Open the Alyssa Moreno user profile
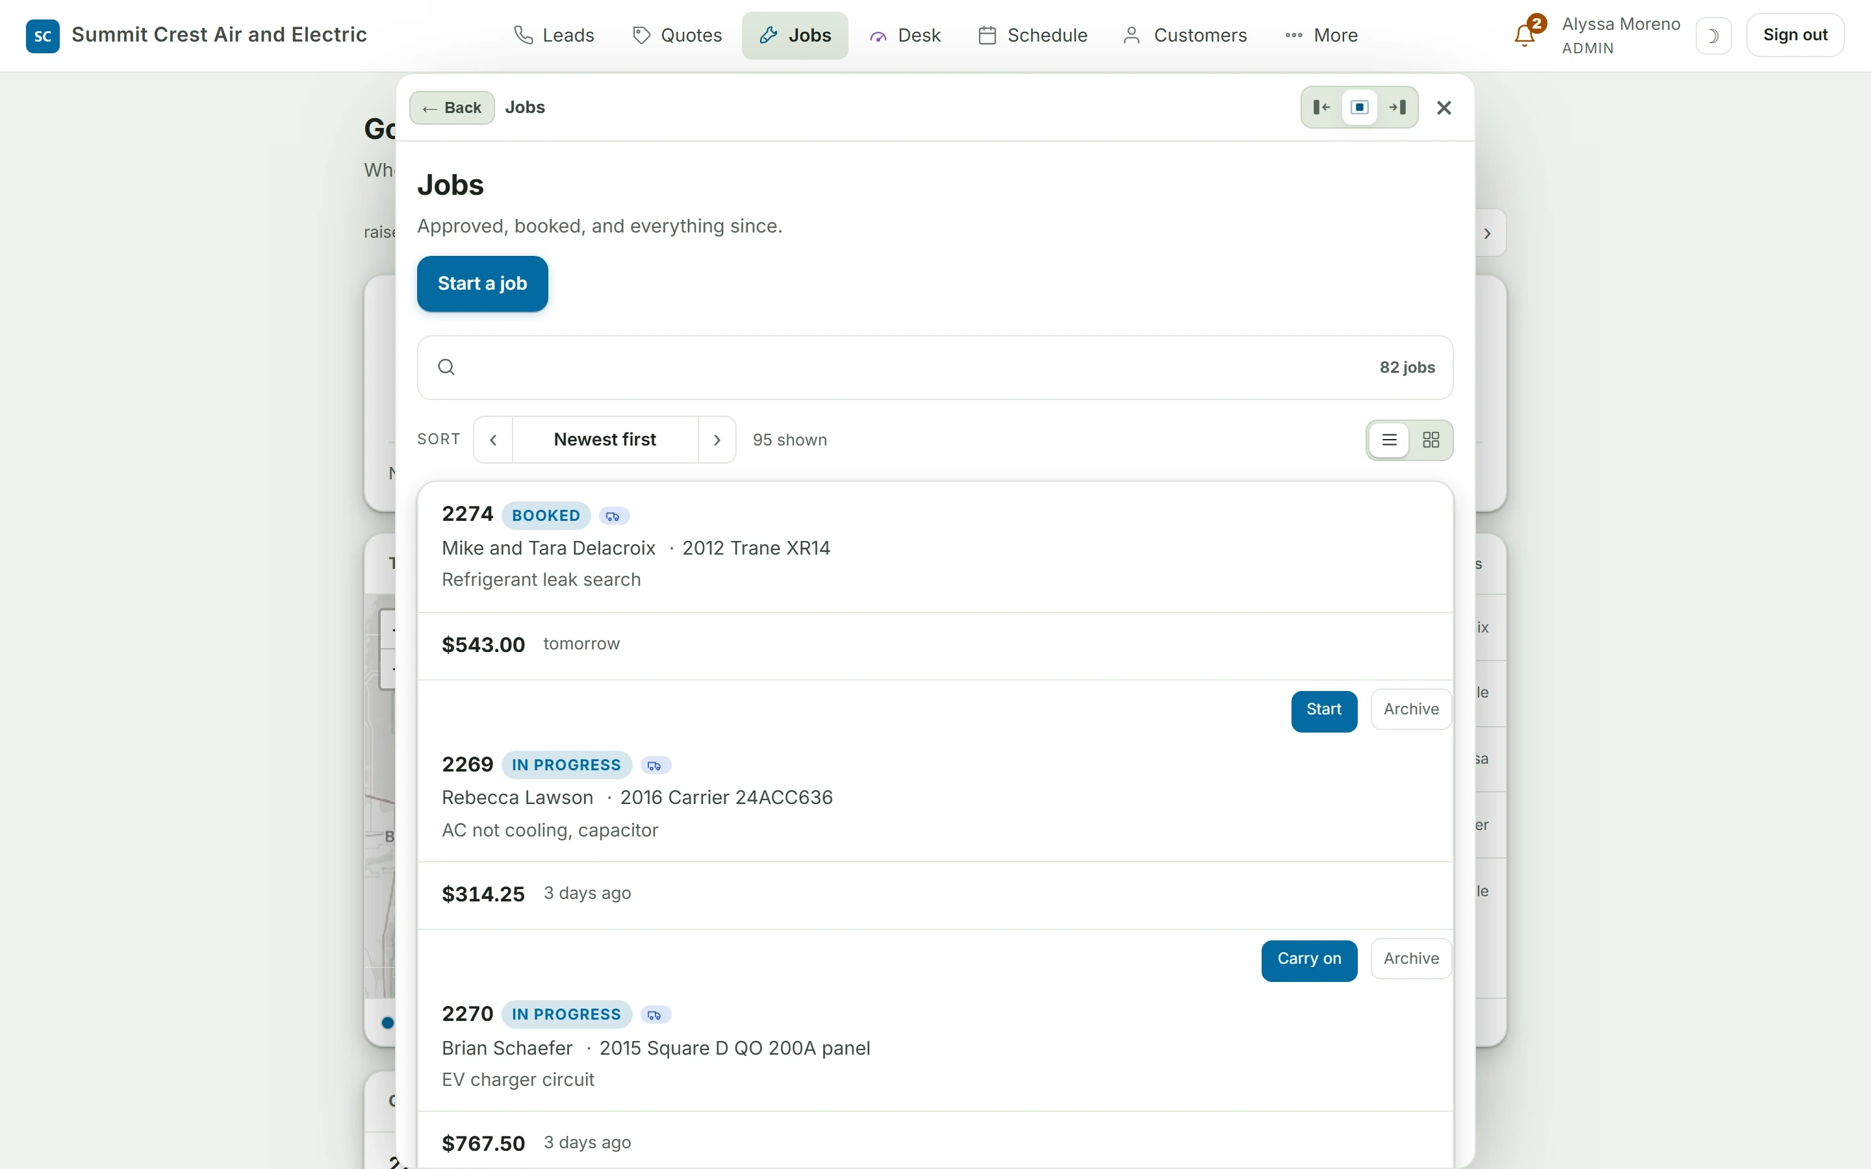 tap(1620, 36)
